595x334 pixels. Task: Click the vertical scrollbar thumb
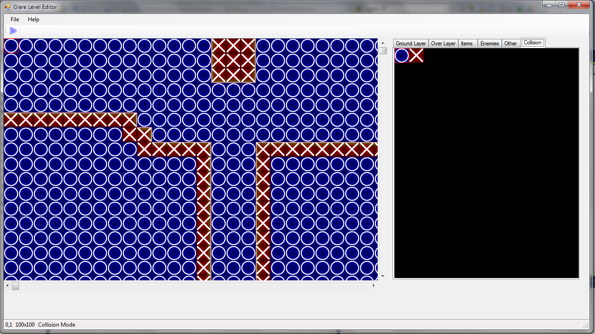click(x=383, y=50)
